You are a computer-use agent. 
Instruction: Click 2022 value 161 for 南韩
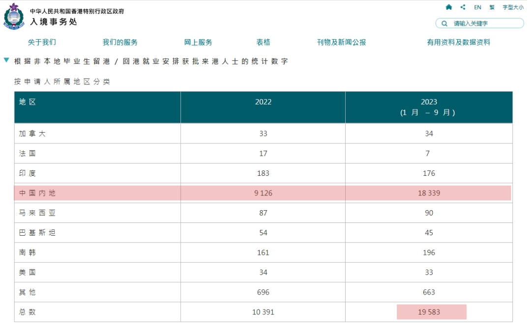point(263,252)
